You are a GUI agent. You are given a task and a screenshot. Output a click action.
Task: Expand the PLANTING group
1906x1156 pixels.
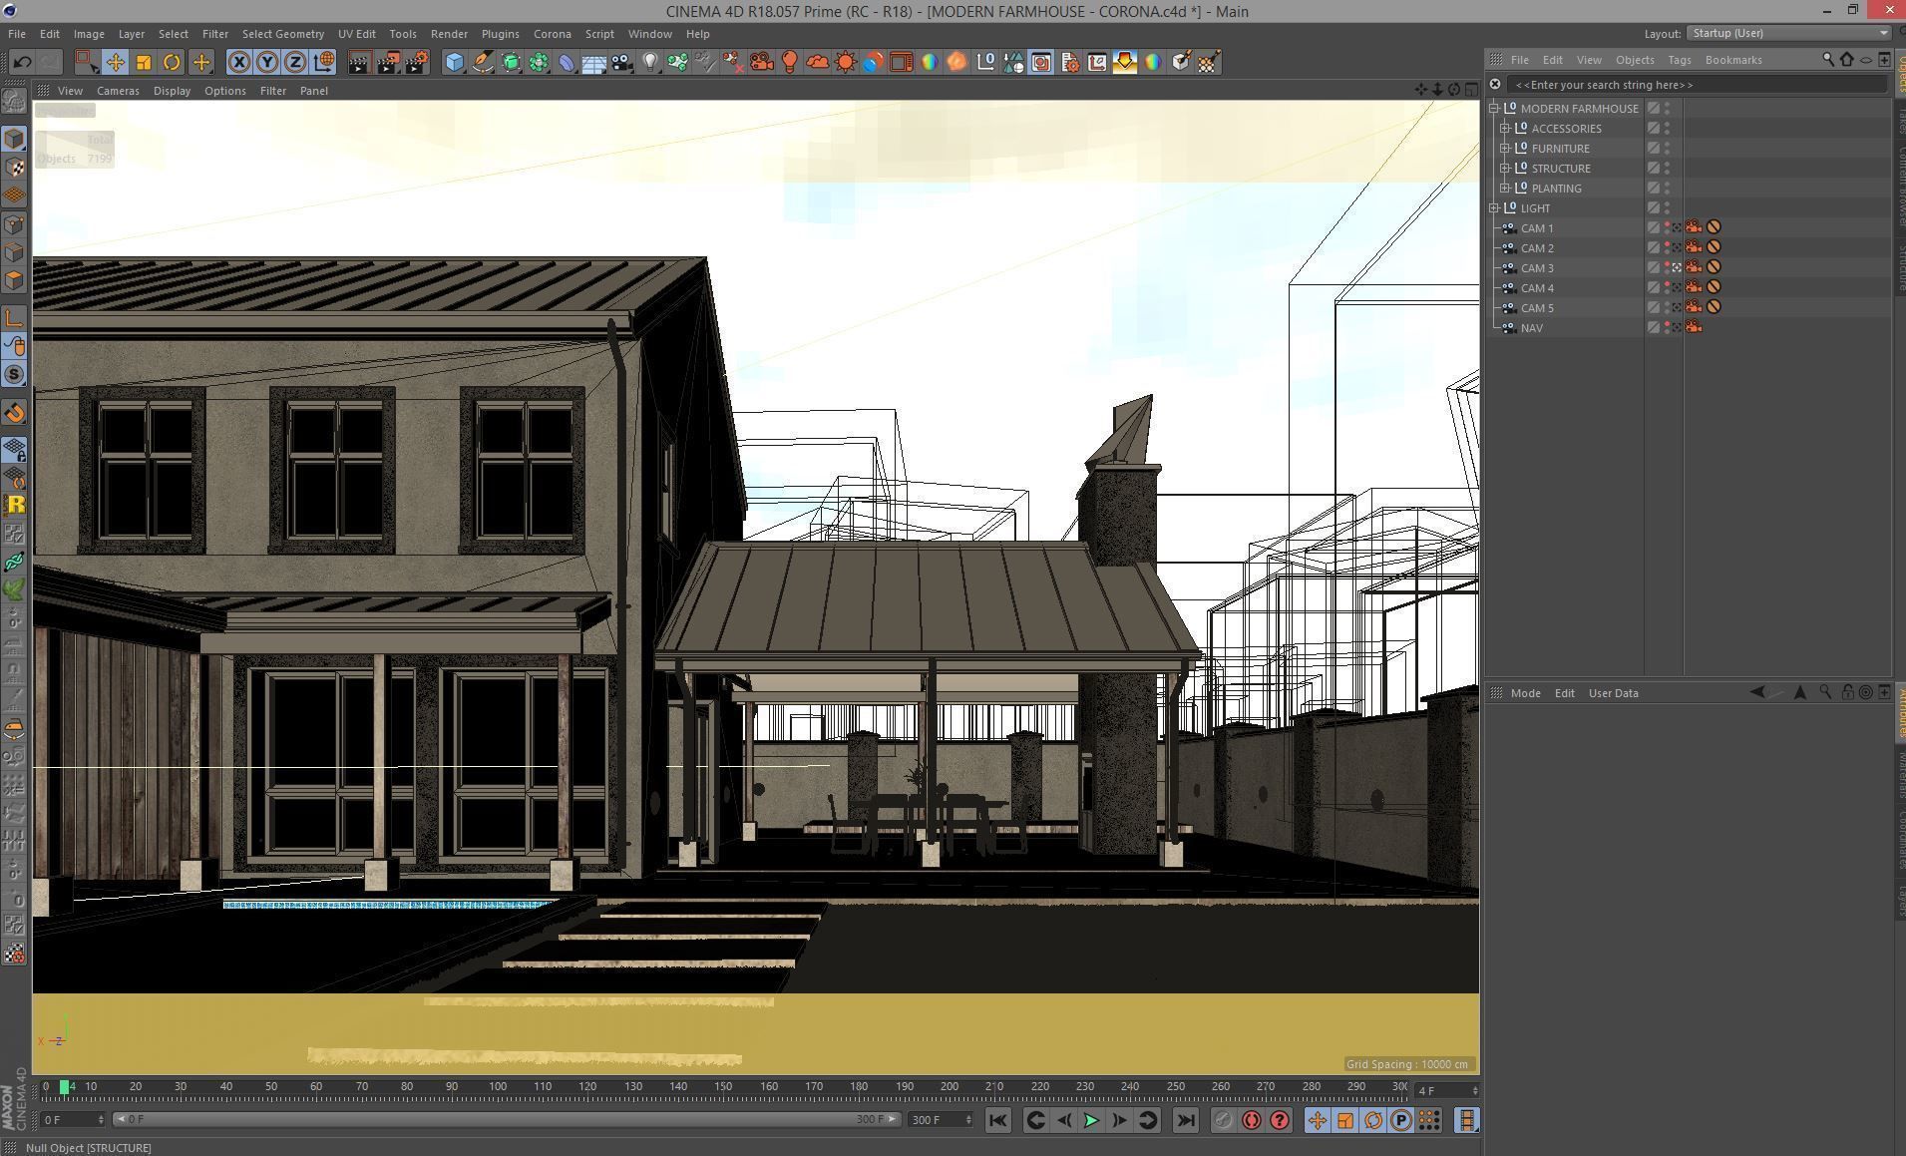click(x=1505, y=188)
